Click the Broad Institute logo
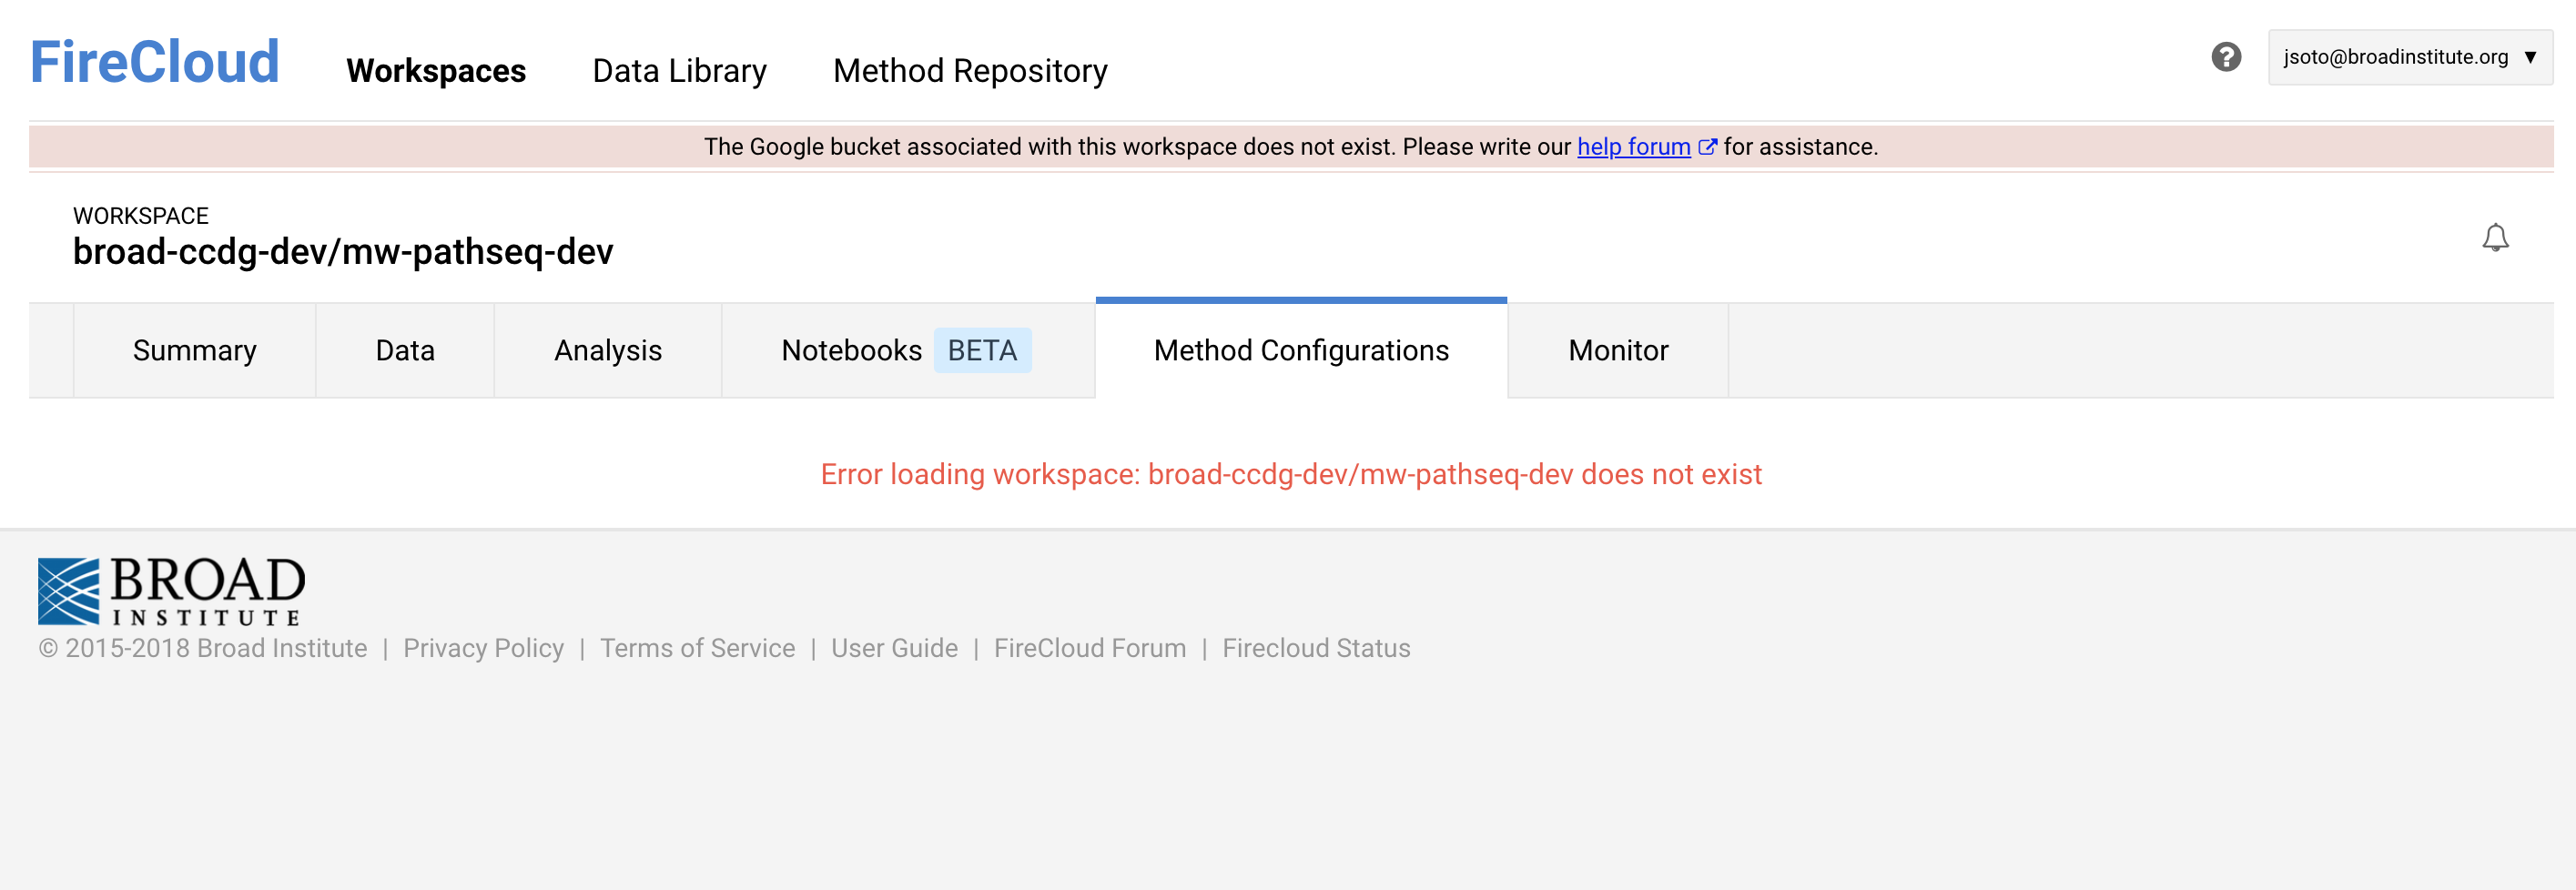This screenshot has height=890, width=2576. point(171,590)
